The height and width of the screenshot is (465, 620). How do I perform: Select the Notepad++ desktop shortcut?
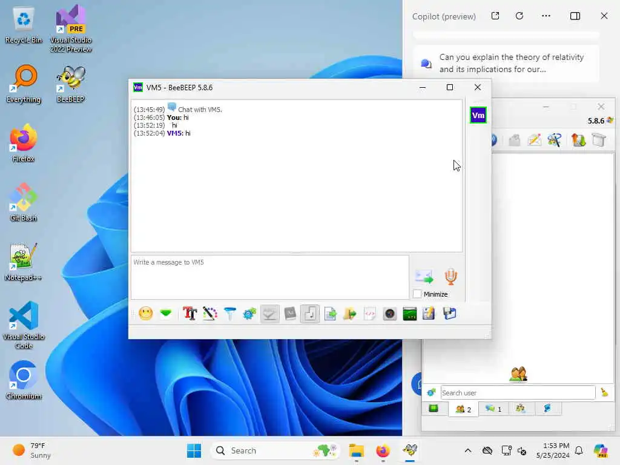(24, 262)
